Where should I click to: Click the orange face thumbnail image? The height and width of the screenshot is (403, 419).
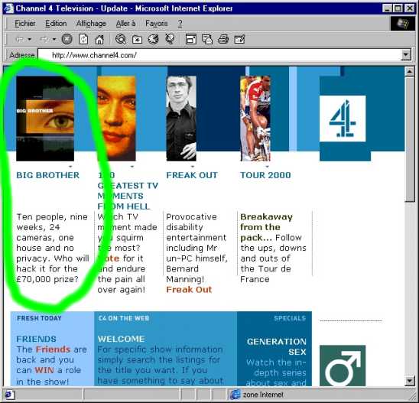pos(116,119)
